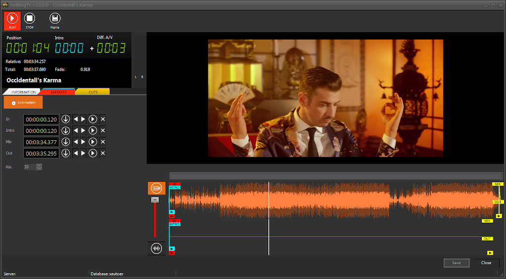Stop playback with the STOP button
This screenshot has height=279, width=506.
[29, 21]
